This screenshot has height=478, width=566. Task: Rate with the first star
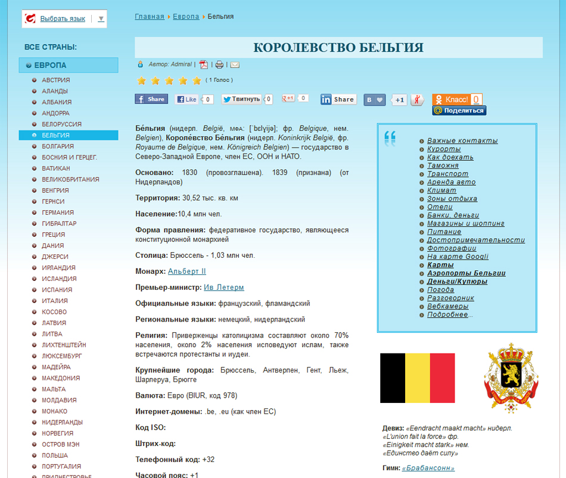(142, 80)
